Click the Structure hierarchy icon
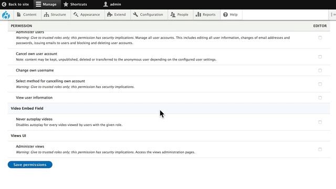The height and width of the screenshot is (189, 336). (x=46, y=15)
